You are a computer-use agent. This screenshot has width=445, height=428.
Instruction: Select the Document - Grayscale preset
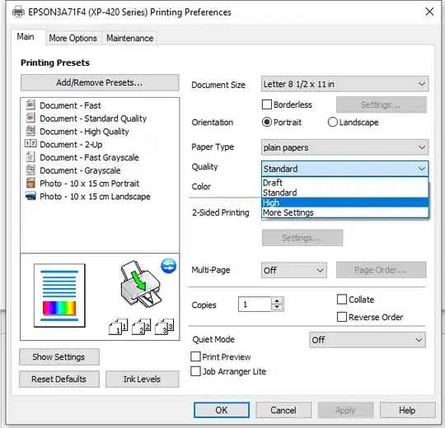point(80,170)
